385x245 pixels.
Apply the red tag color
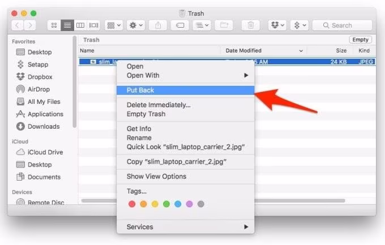(132, 204)
